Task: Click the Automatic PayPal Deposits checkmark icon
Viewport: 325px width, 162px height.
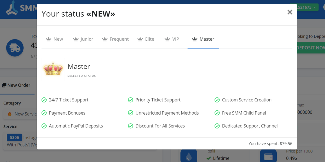Action: tap(44, 126)
